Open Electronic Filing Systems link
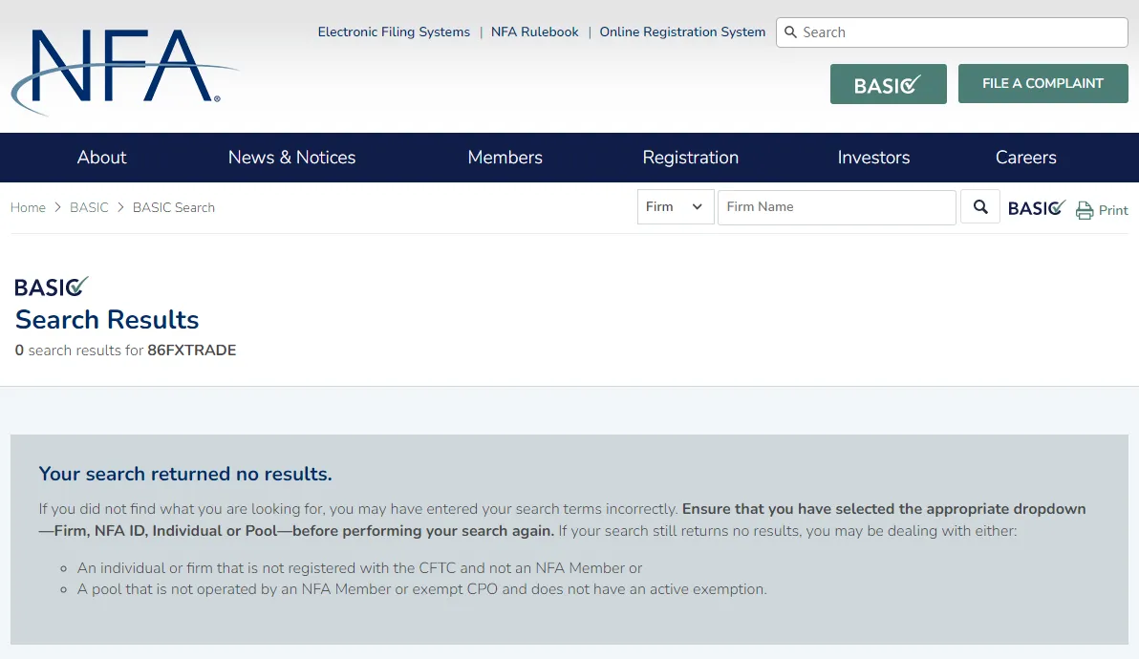 click(394, 32)
